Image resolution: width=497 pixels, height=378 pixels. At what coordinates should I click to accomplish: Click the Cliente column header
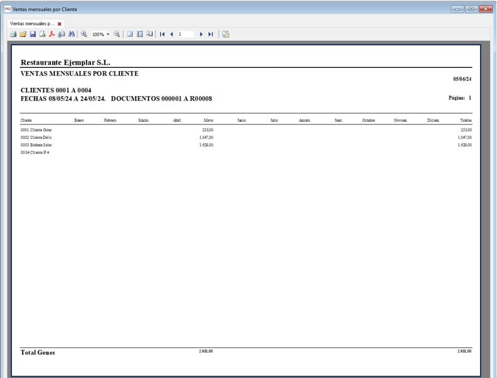point(26,121)
